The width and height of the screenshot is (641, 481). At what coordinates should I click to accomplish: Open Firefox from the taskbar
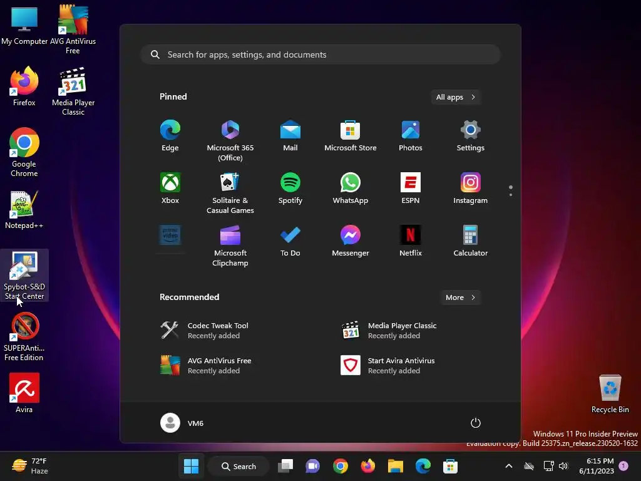coord(368,466)
